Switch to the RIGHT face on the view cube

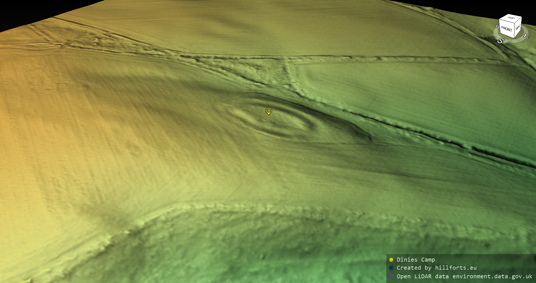pyautogui.click(x=518, y=28)
